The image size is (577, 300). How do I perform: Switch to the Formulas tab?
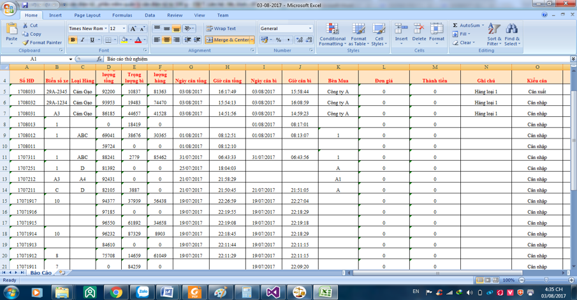coord(122,15)
